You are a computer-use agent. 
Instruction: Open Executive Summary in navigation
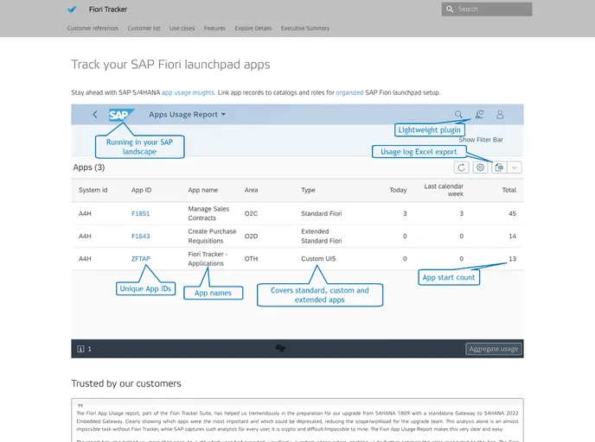pos(305,28)
